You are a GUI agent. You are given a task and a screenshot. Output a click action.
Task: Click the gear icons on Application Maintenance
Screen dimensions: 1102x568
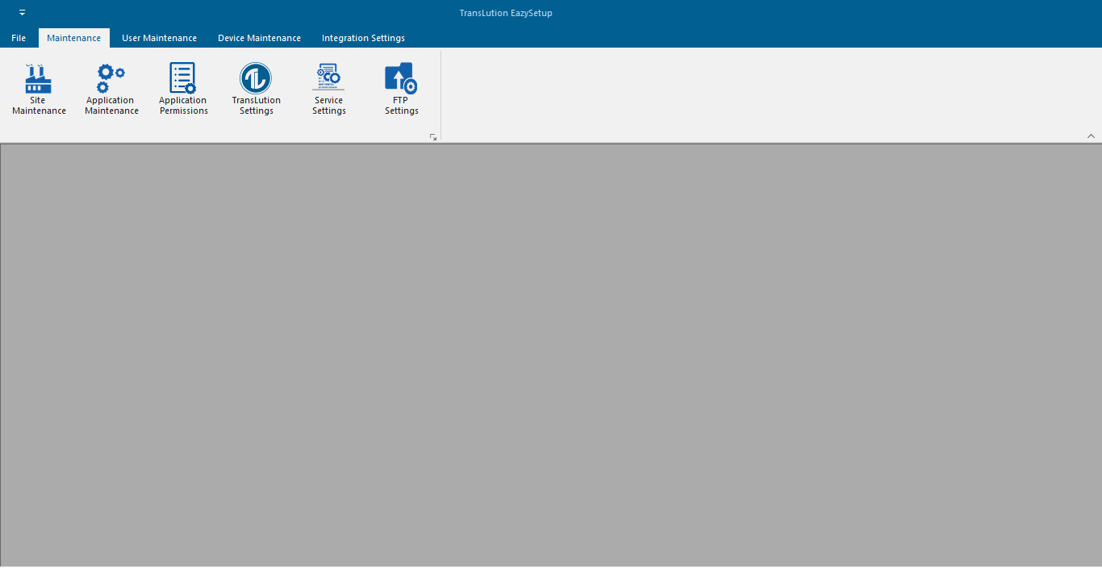[111, 75]
